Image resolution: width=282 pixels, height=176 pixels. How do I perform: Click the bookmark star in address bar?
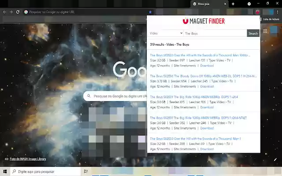150,12
